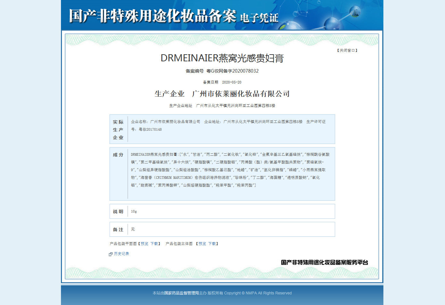Viewport: 445px width, 305px height.
Task: Open the 历史记录 link
Action: point(122,254)
